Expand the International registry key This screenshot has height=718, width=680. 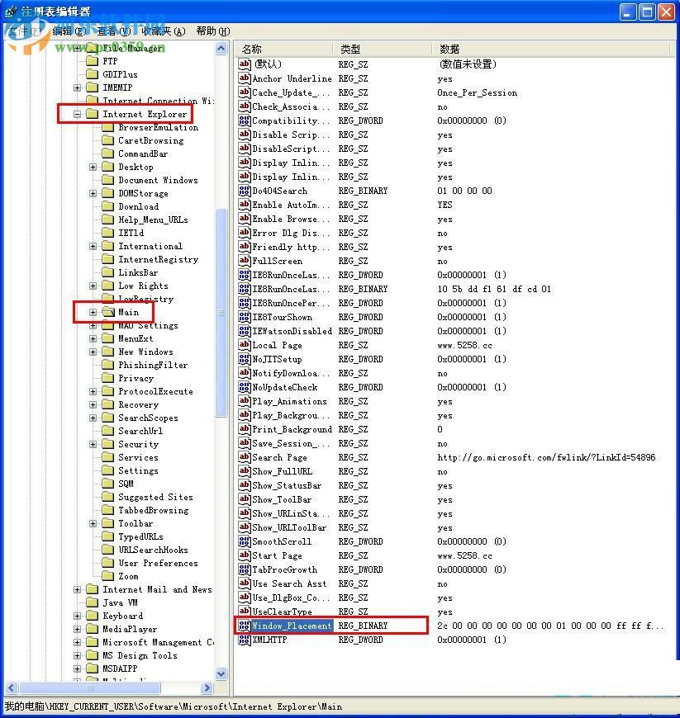coord(92,246)
